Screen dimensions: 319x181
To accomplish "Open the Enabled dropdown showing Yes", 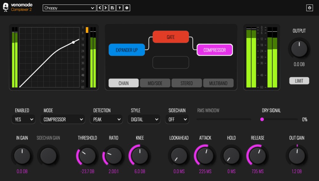I will point(23,119).
